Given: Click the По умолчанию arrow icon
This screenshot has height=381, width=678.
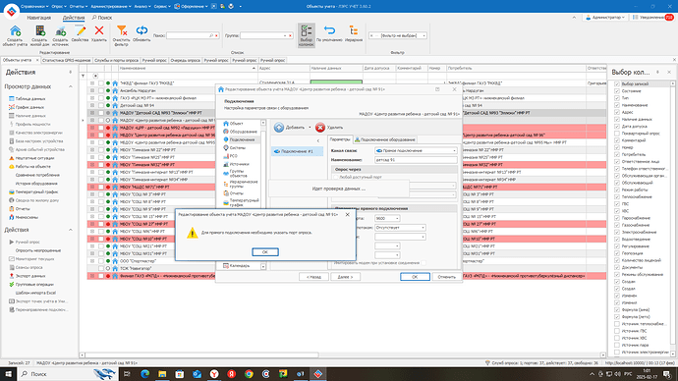Looking at the screenshot, I should pyautogui.click(x=329, y=30).
